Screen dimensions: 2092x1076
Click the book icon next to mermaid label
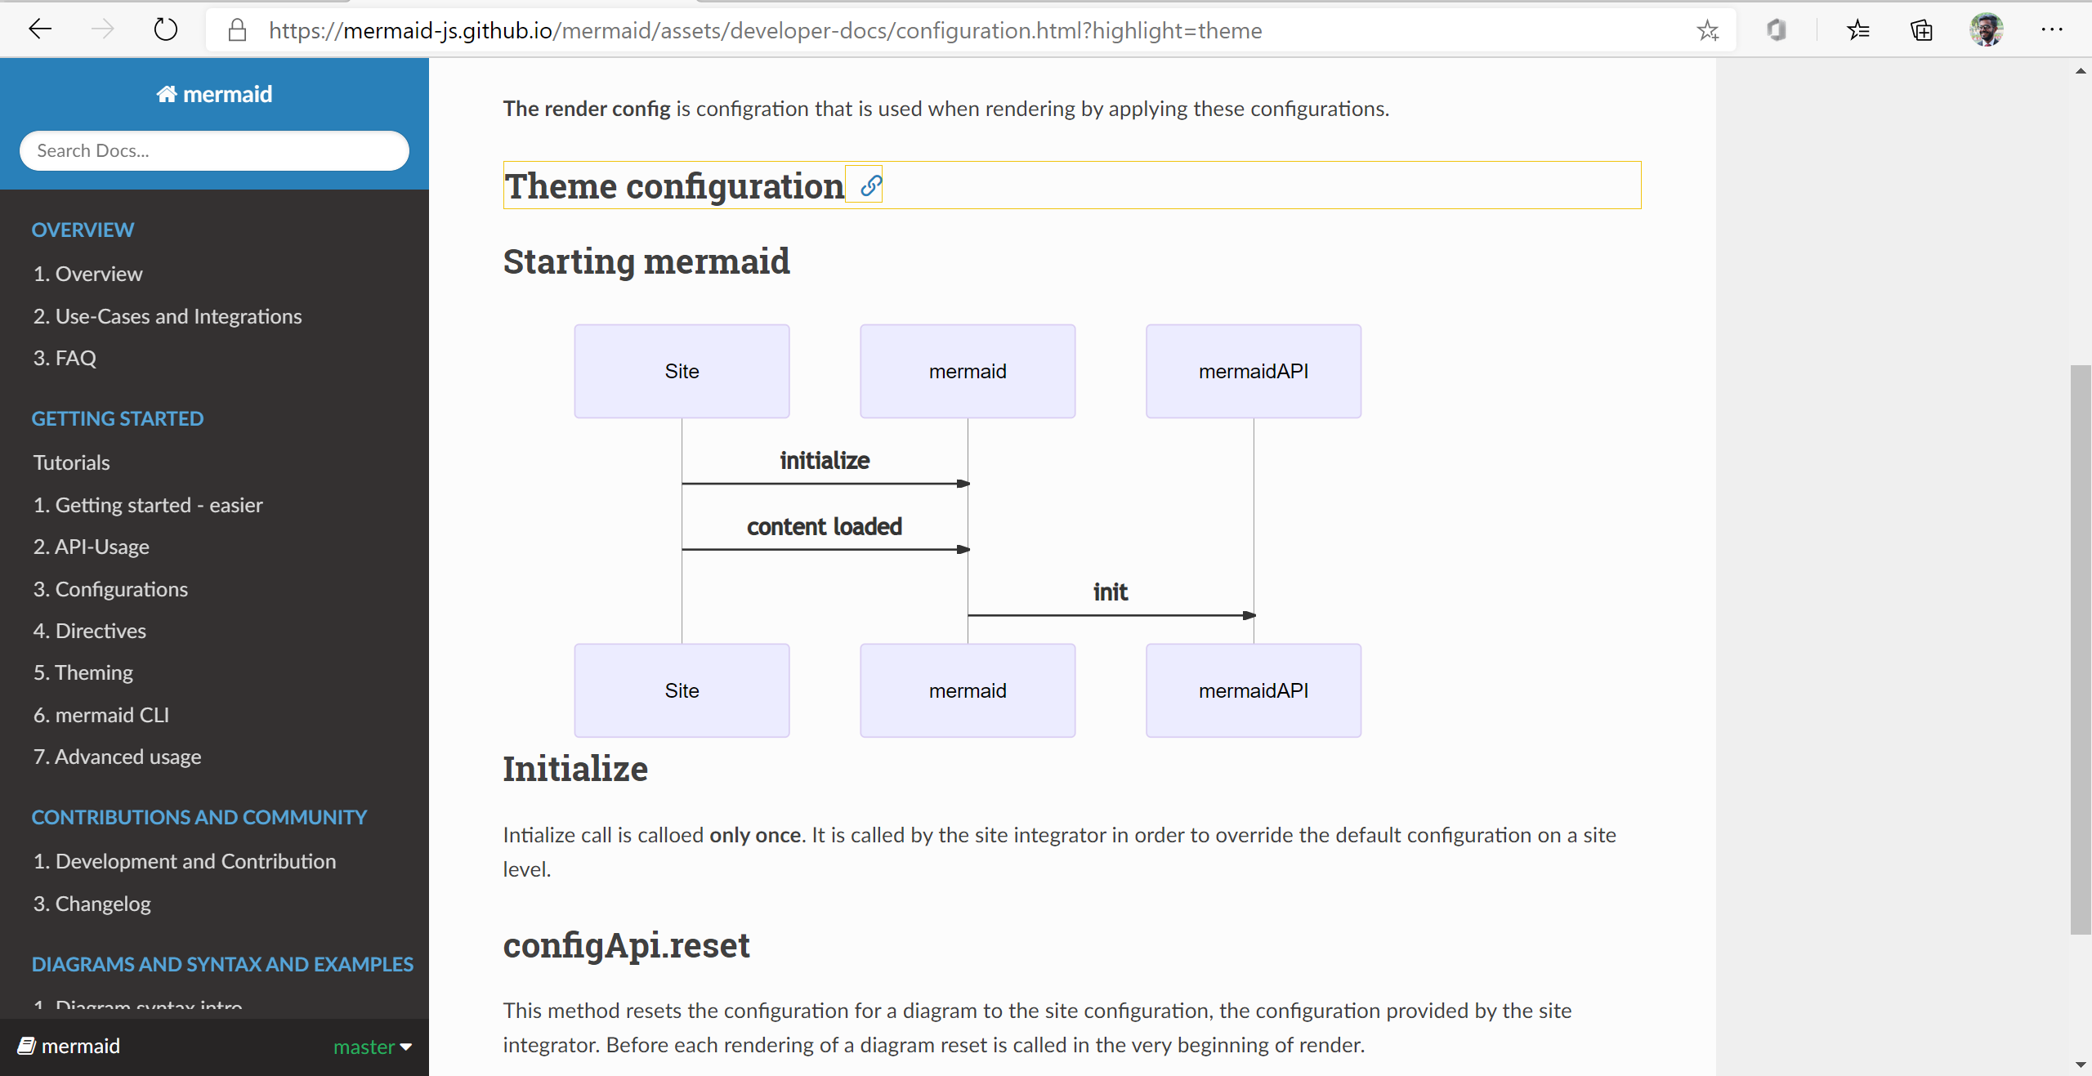pyautogui.click(x=27, y=1046)
